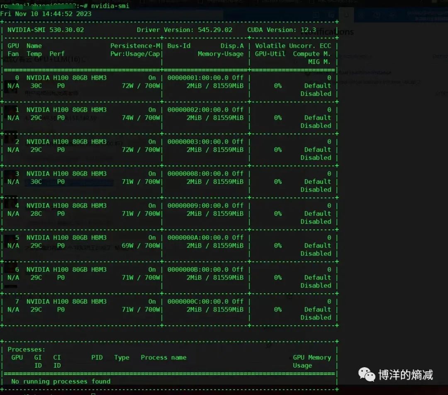Click bus id '00000003:00:00.0' of GPU 2
This screenshot has width=448, height=395.
198,142
